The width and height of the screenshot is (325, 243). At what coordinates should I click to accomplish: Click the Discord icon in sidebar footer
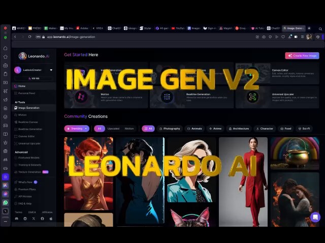tap(17, 219)
